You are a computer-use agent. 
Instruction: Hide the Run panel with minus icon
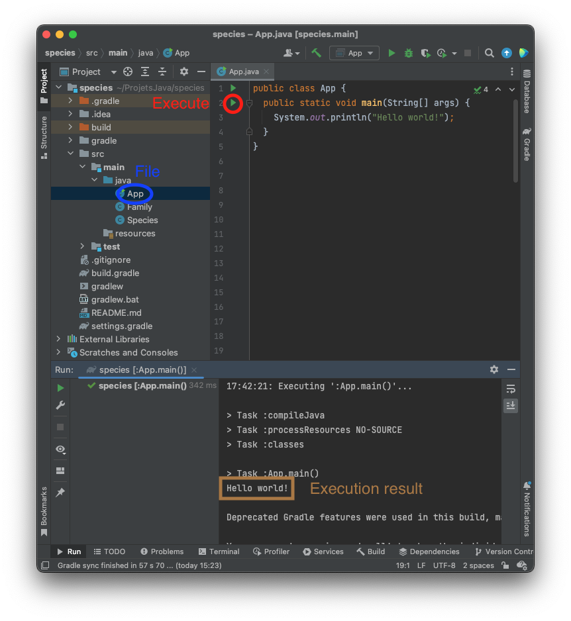tap(511, 369)
